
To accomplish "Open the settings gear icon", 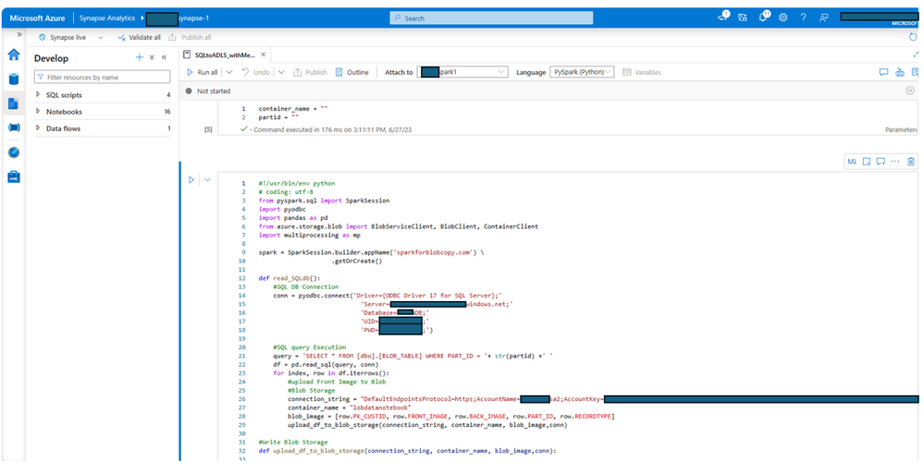I will (783, 18).
